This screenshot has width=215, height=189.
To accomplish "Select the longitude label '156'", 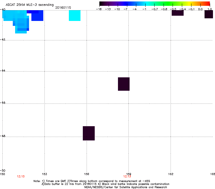I will point(87,174).
